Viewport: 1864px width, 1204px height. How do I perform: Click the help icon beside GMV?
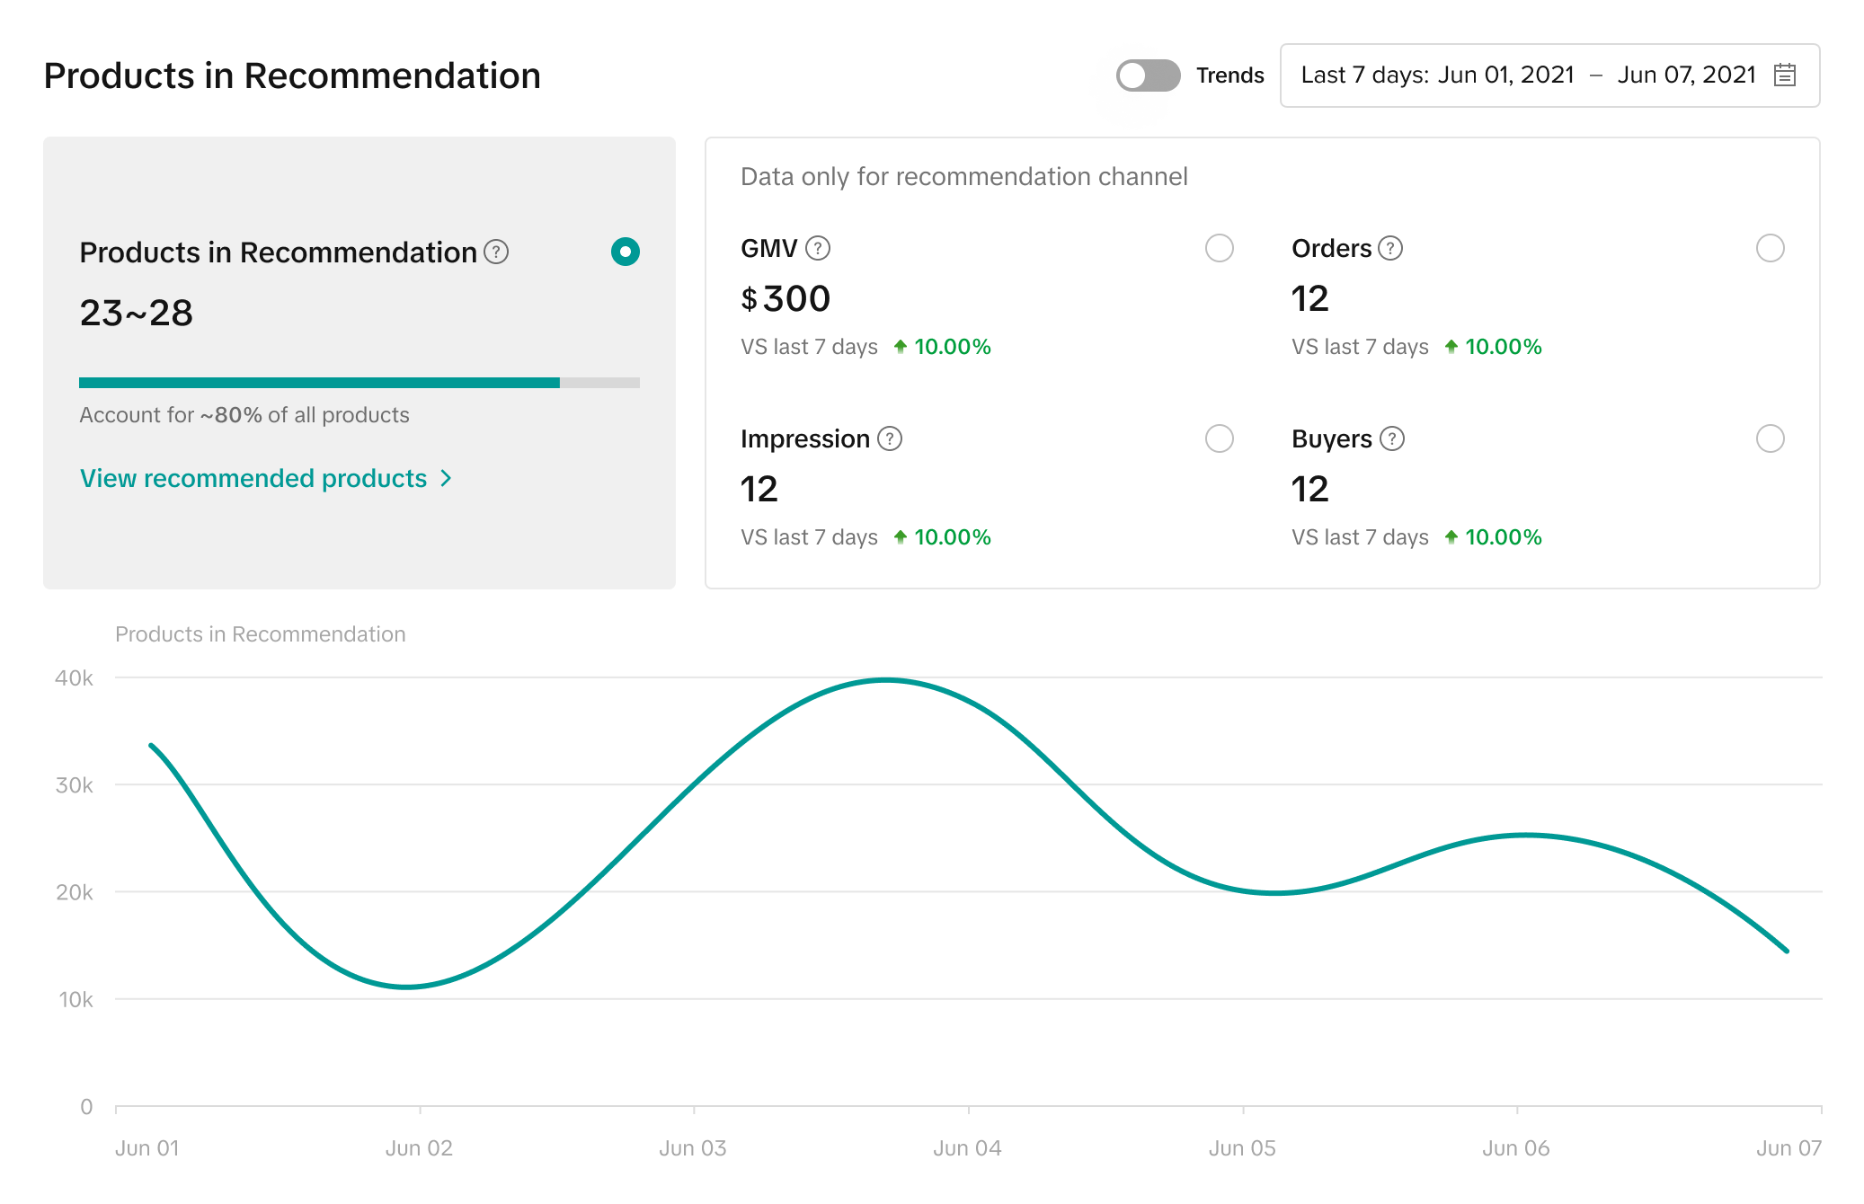[817, 248]
